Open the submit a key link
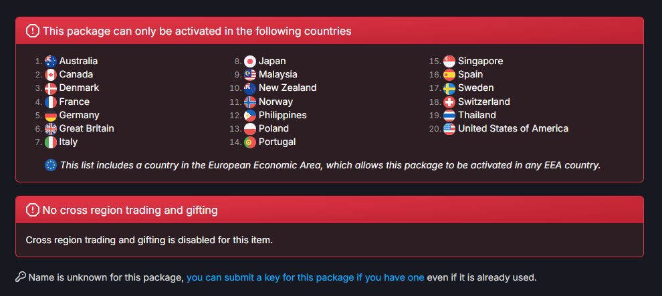This screenshot has width=662, height=296. coord(305,277)
